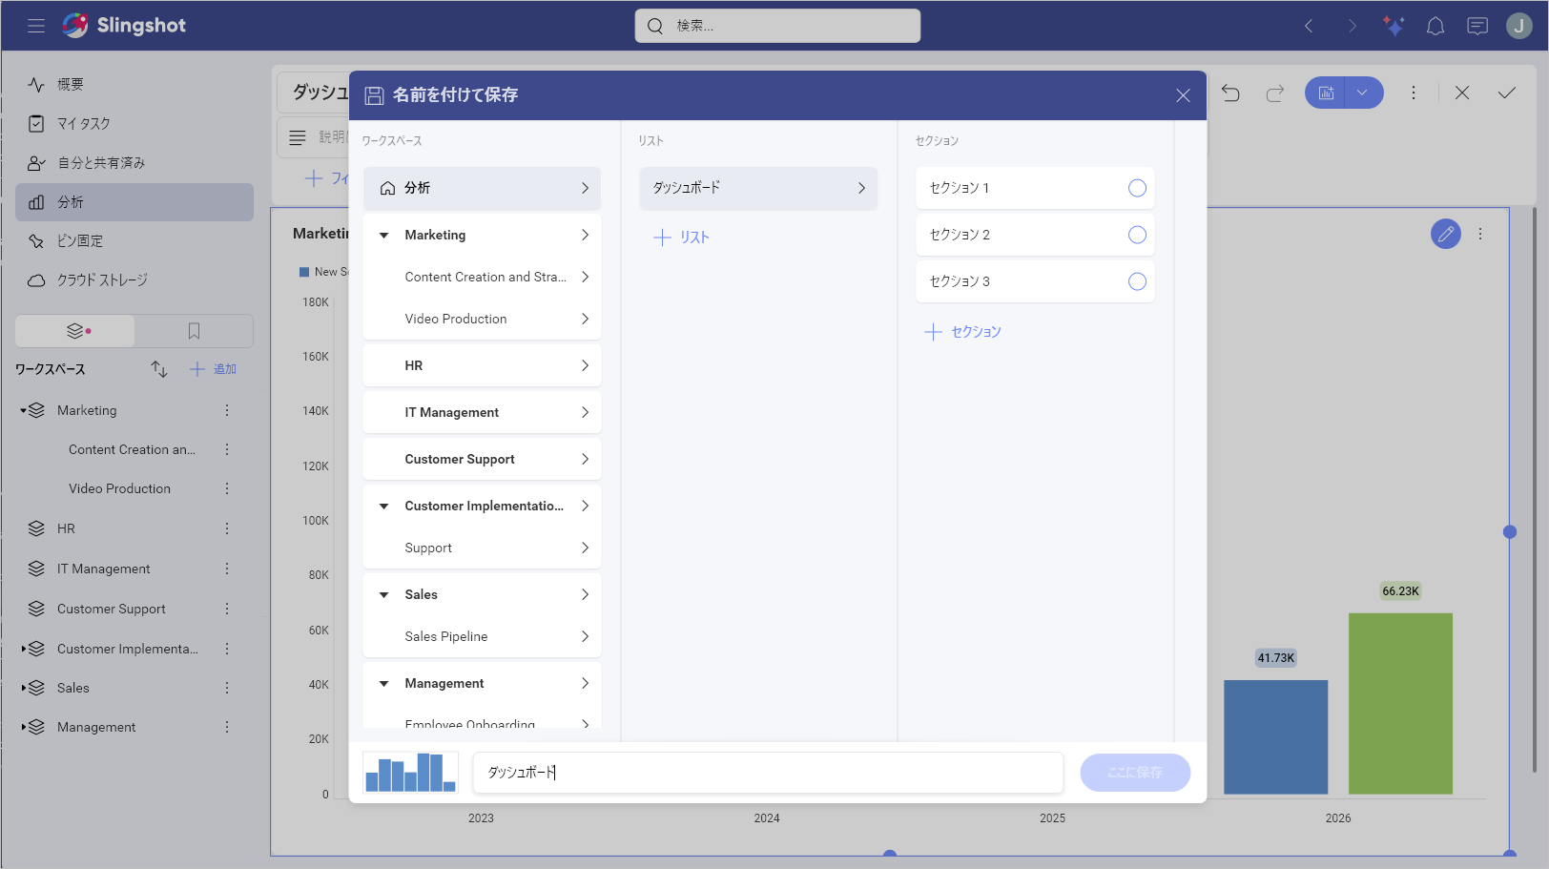1549x869 pixels.
Task: Select IT Management in the dialog
Action: (x=482, y=412)
